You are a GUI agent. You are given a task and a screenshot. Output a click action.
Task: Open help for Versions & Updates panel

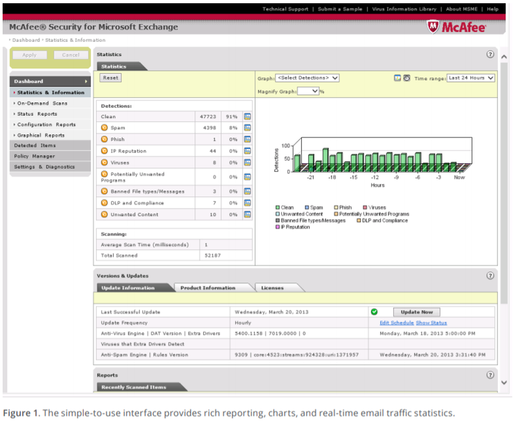[x=490, y=275]
